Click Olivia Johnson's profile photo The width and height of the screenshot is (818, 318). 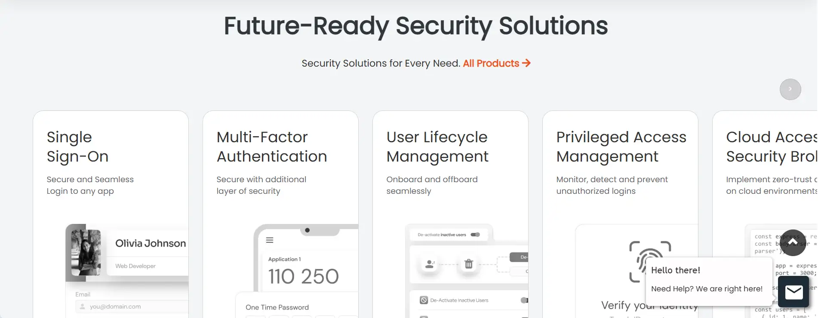click(86, 252)
